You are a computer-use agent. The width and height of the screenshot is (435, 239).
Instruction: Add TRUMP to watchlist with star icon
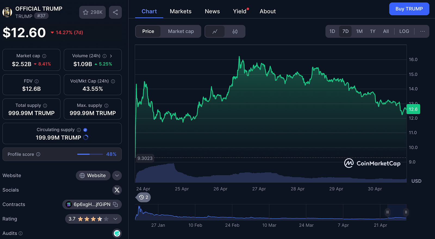click(x=92, y=12)
